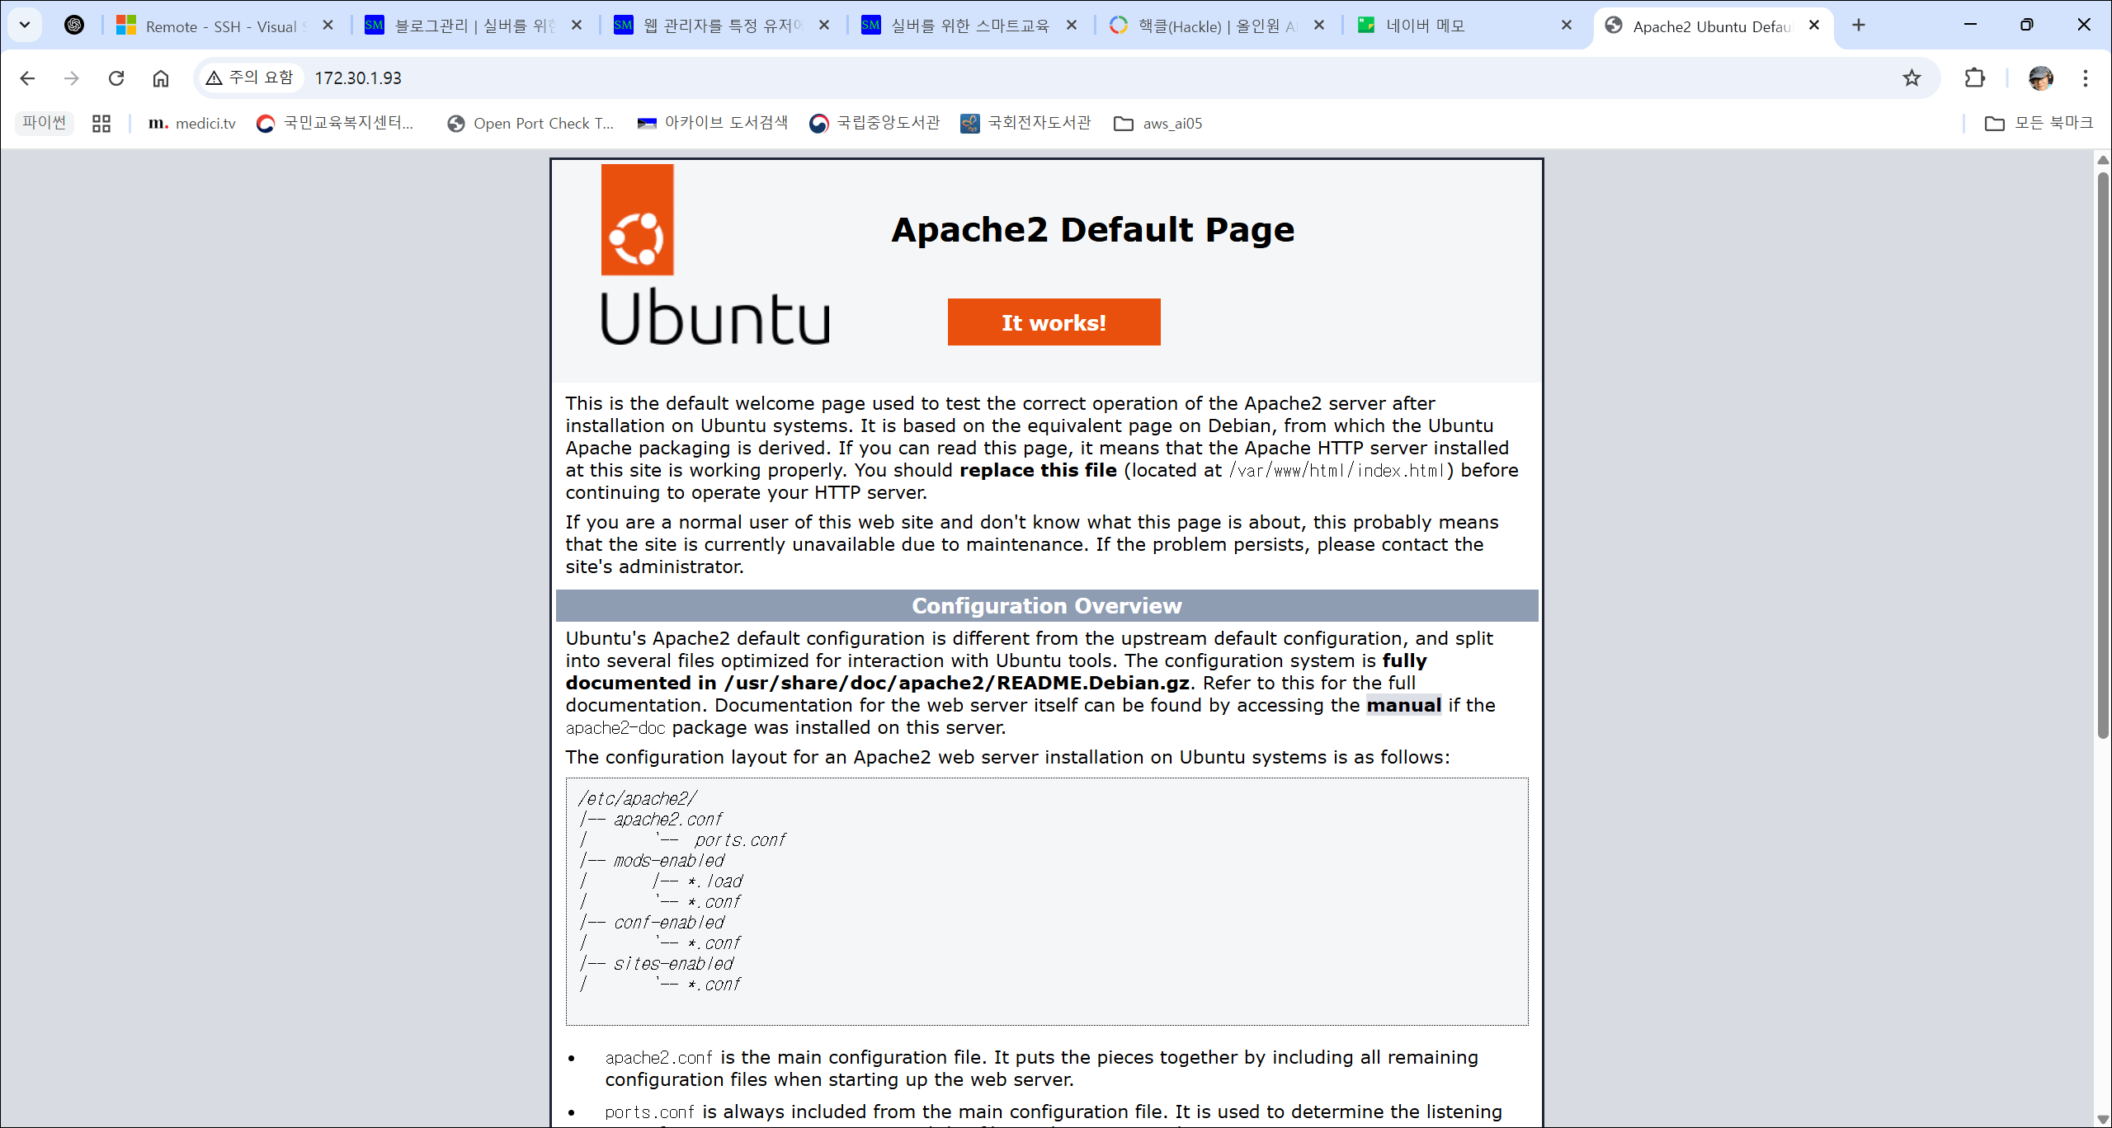The image size is (2112, 1128).
Task: Expand the tab search dropdown arrow
Action: click(x=25, y=26)
